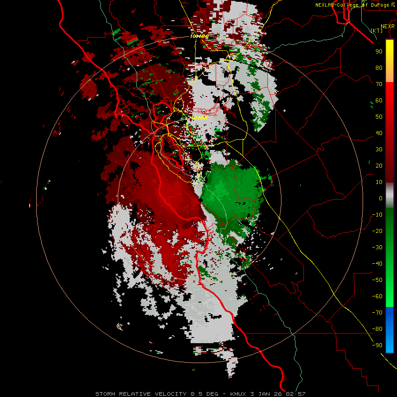Viewport: 397px width, 397px height.
Task: Pick the bright green color bar segment near -60
Action: click(390, 299)
